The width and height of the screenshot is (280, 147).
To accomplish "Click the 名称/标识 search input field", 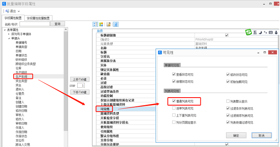I will coord(35,24).
